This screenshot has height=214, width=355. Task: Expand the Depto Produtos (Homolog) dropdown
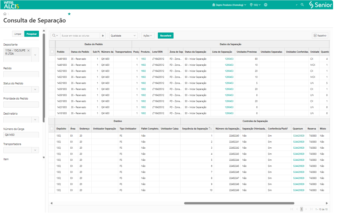229,5
